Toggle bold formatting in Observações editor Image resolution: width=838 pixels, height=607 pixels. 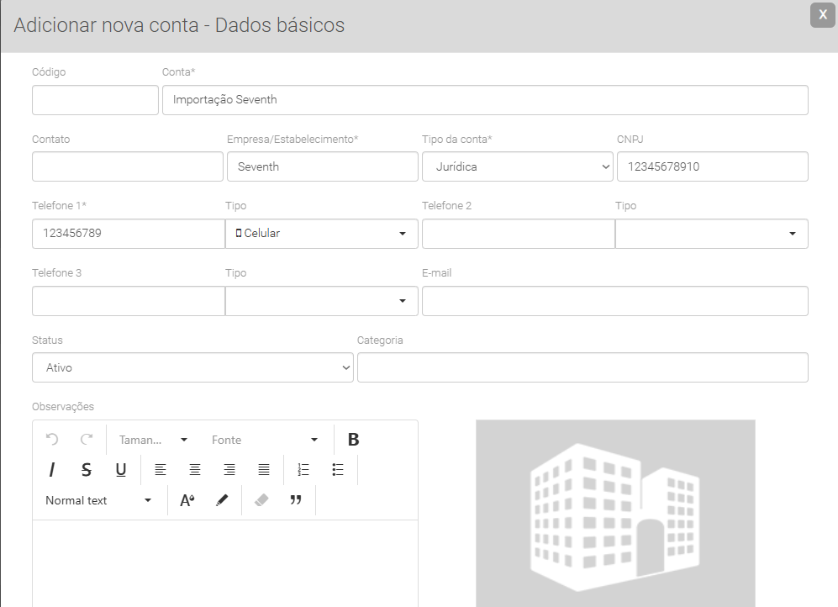coord(354,440)
